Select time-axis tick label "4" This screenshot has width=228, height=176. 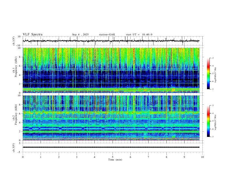[x=94, y=157]
